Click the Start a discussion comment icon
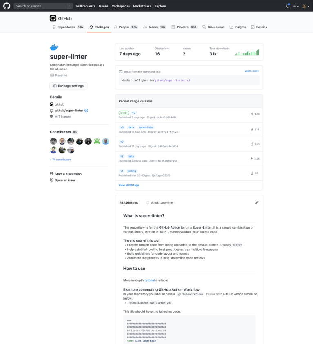This screenshot has width=313, height=344. point(51,173)
